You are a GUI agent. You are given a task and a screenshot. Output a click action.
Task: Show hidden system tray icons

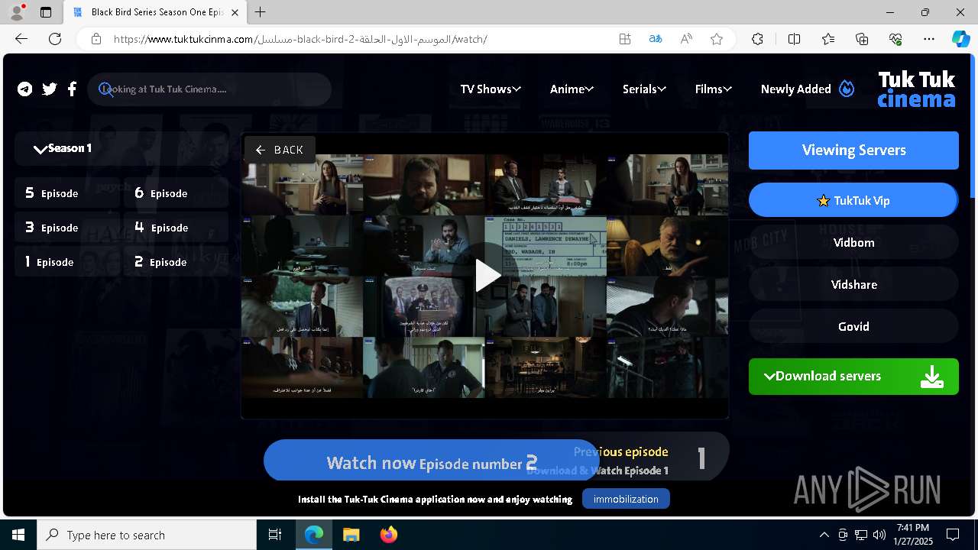pos(824,535)
